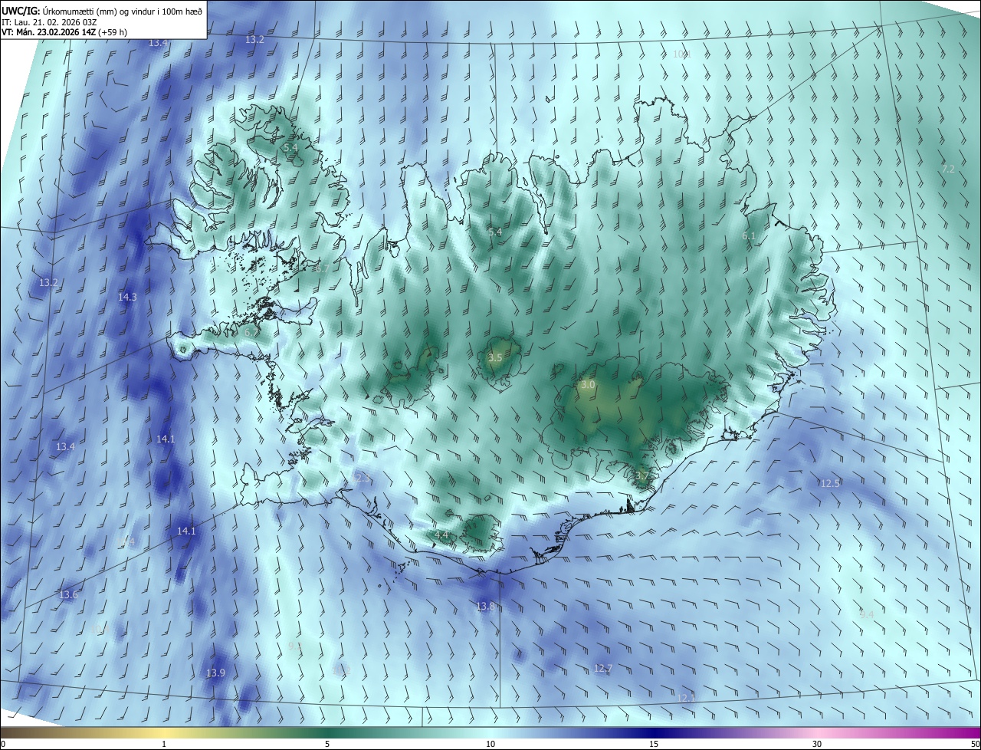
Task: Click the 10.1 value label
Action: [681, 54]
